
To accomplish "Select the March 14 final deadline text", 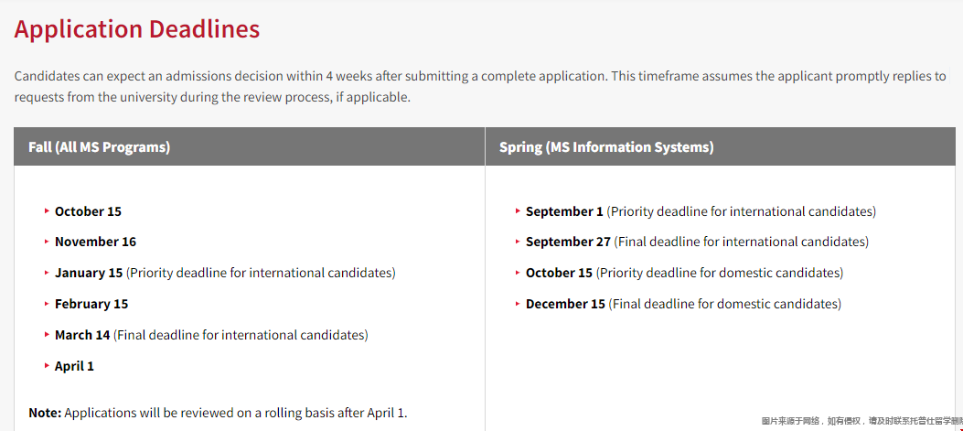I will click(x=211, y=335).
